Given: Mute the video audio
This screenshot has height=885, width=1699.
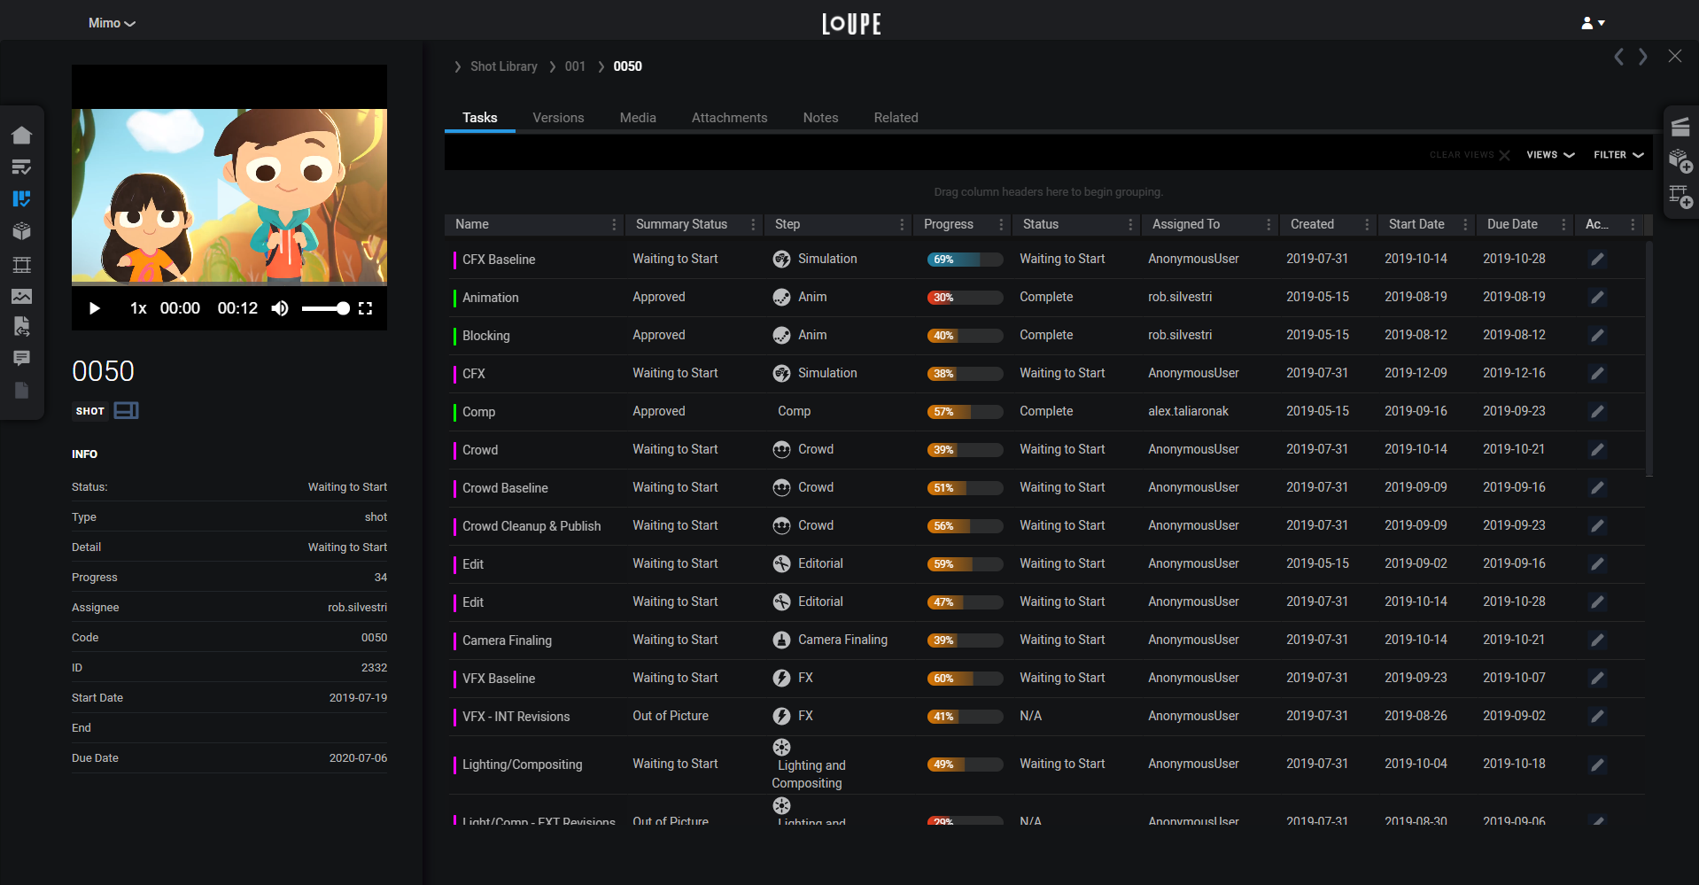Looking at the screenshot, I should pyautogui.click(x=280, y=308).
